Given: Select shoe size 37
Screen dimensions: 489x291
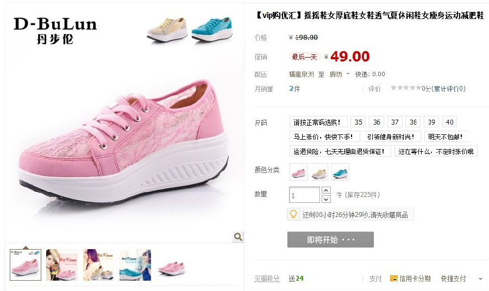Looking at the screenshot, I should pos(395,122).
